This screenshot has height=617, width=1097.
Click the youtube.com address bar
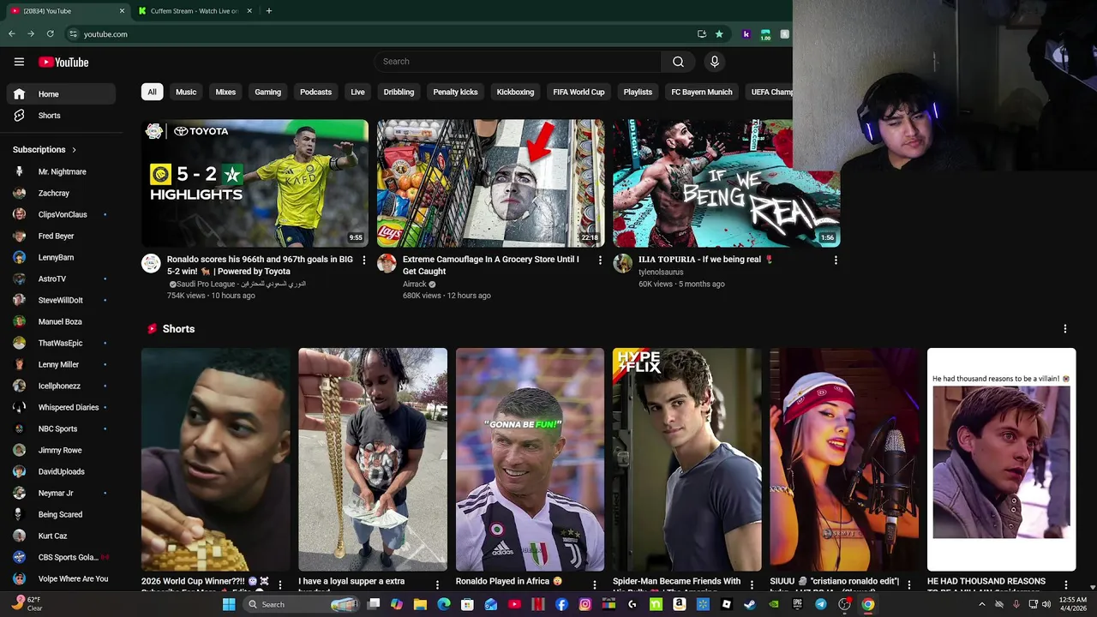click(377, 34)
